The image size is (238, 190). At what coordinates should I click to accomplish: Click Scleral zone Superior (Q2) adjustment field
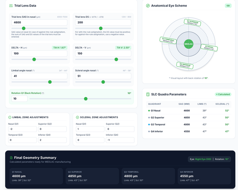[x=120, y=129]
